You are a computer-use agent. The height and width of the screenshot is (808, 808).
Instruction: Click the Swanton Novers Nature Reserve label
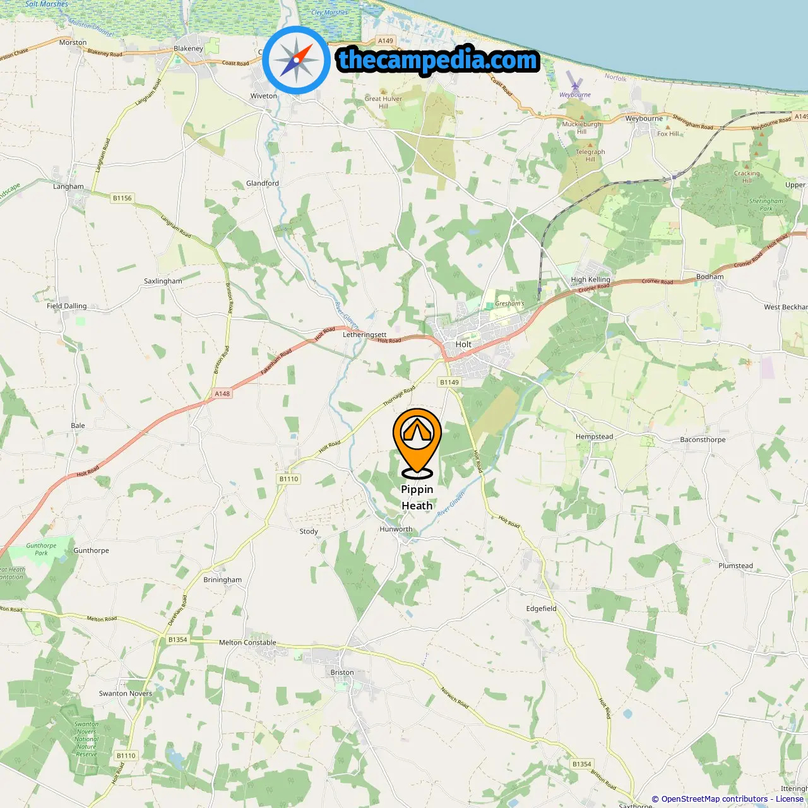[86, 739]
